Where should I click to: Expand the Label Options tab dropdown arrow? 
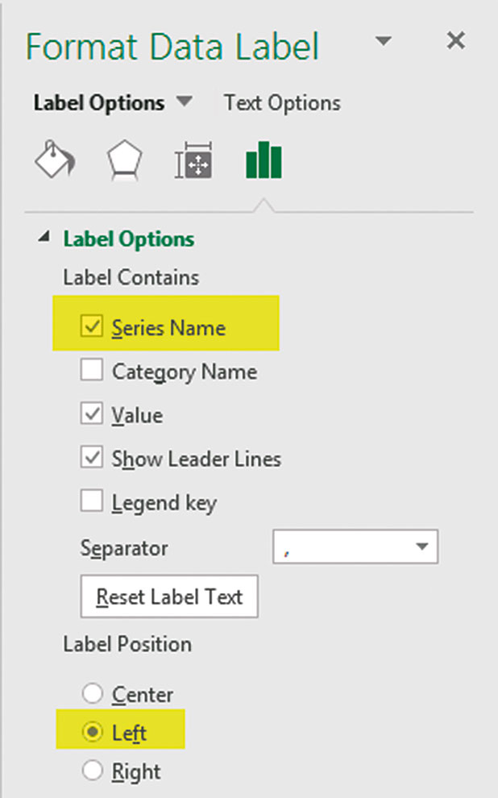(185, 102)
